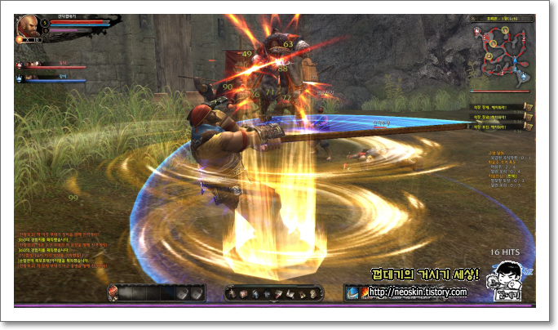The image size is (558, 330).
Task: Open the third yellow quest alert text
Action: tap(490, 127)
